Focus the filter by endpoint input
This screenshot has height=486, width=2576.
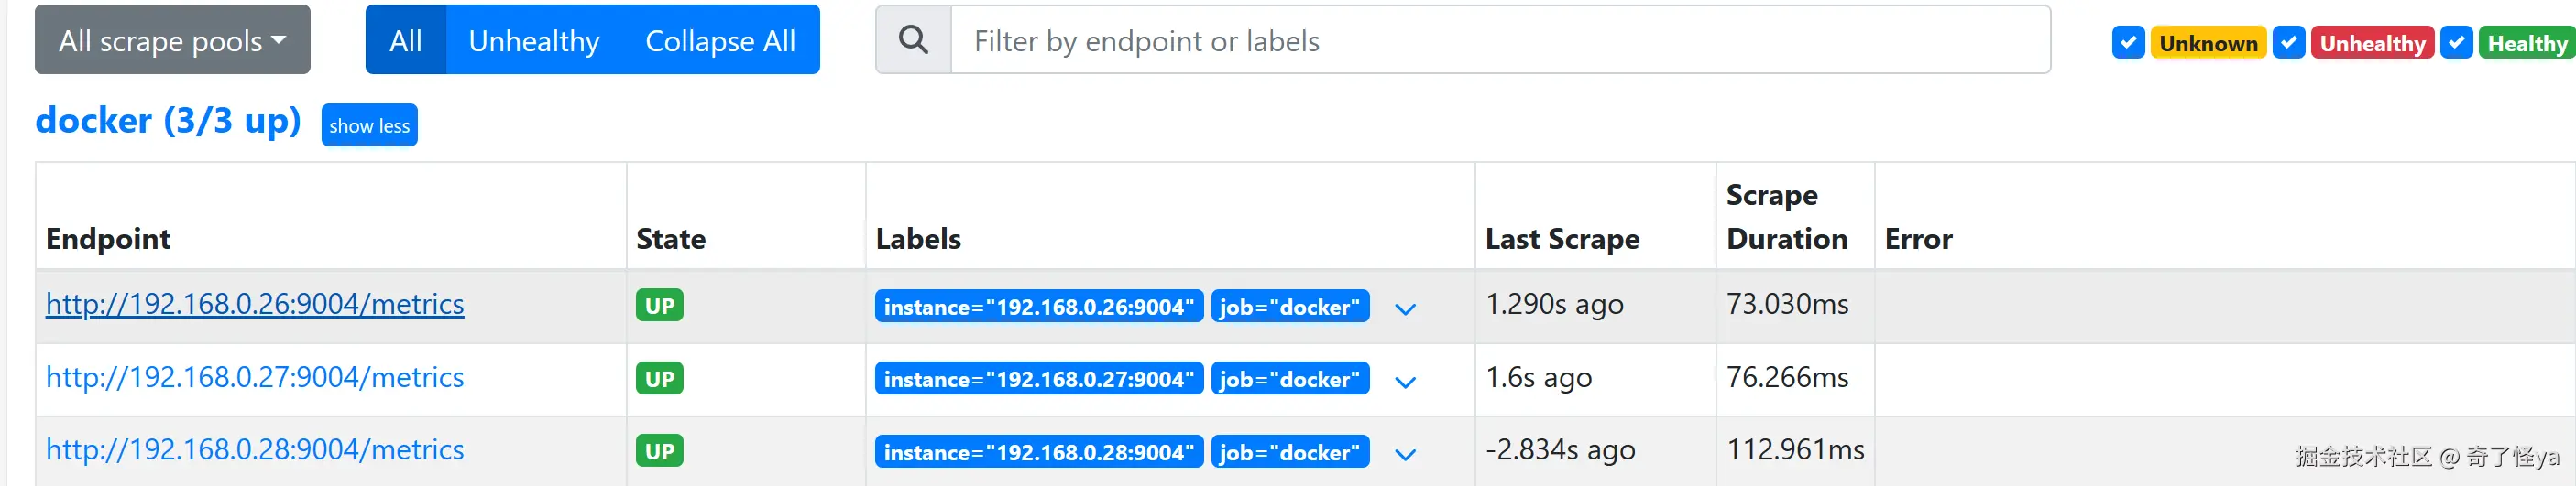point(1500,40)
